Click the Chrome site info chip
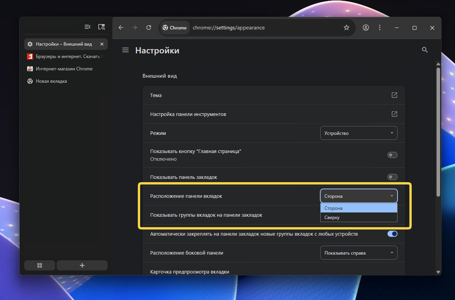The height and width of the screenshot is (300, 455). [175, 28]
